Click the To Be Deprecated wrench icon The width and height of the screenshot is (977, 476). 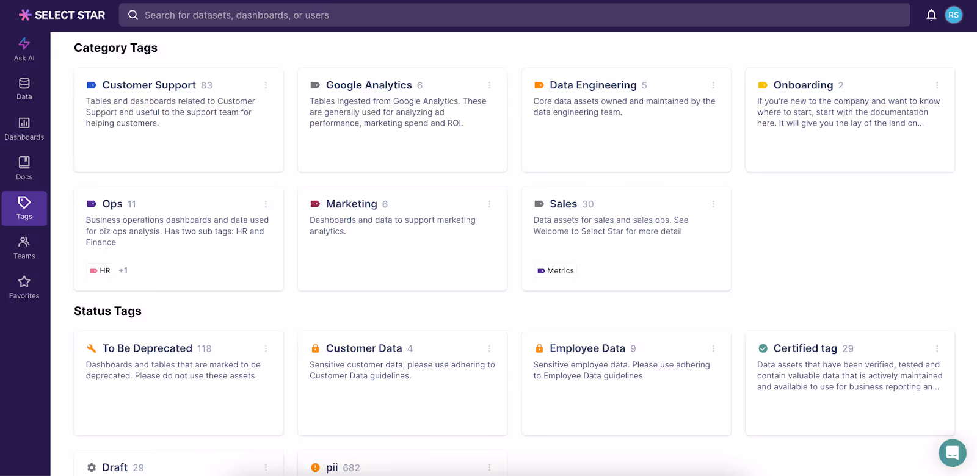[x=92, y=348]
